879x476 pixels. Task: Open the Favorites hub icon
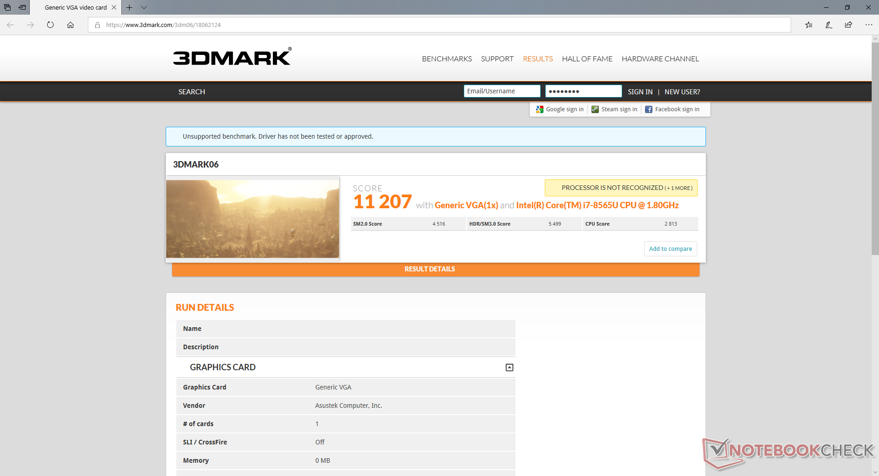808,25
